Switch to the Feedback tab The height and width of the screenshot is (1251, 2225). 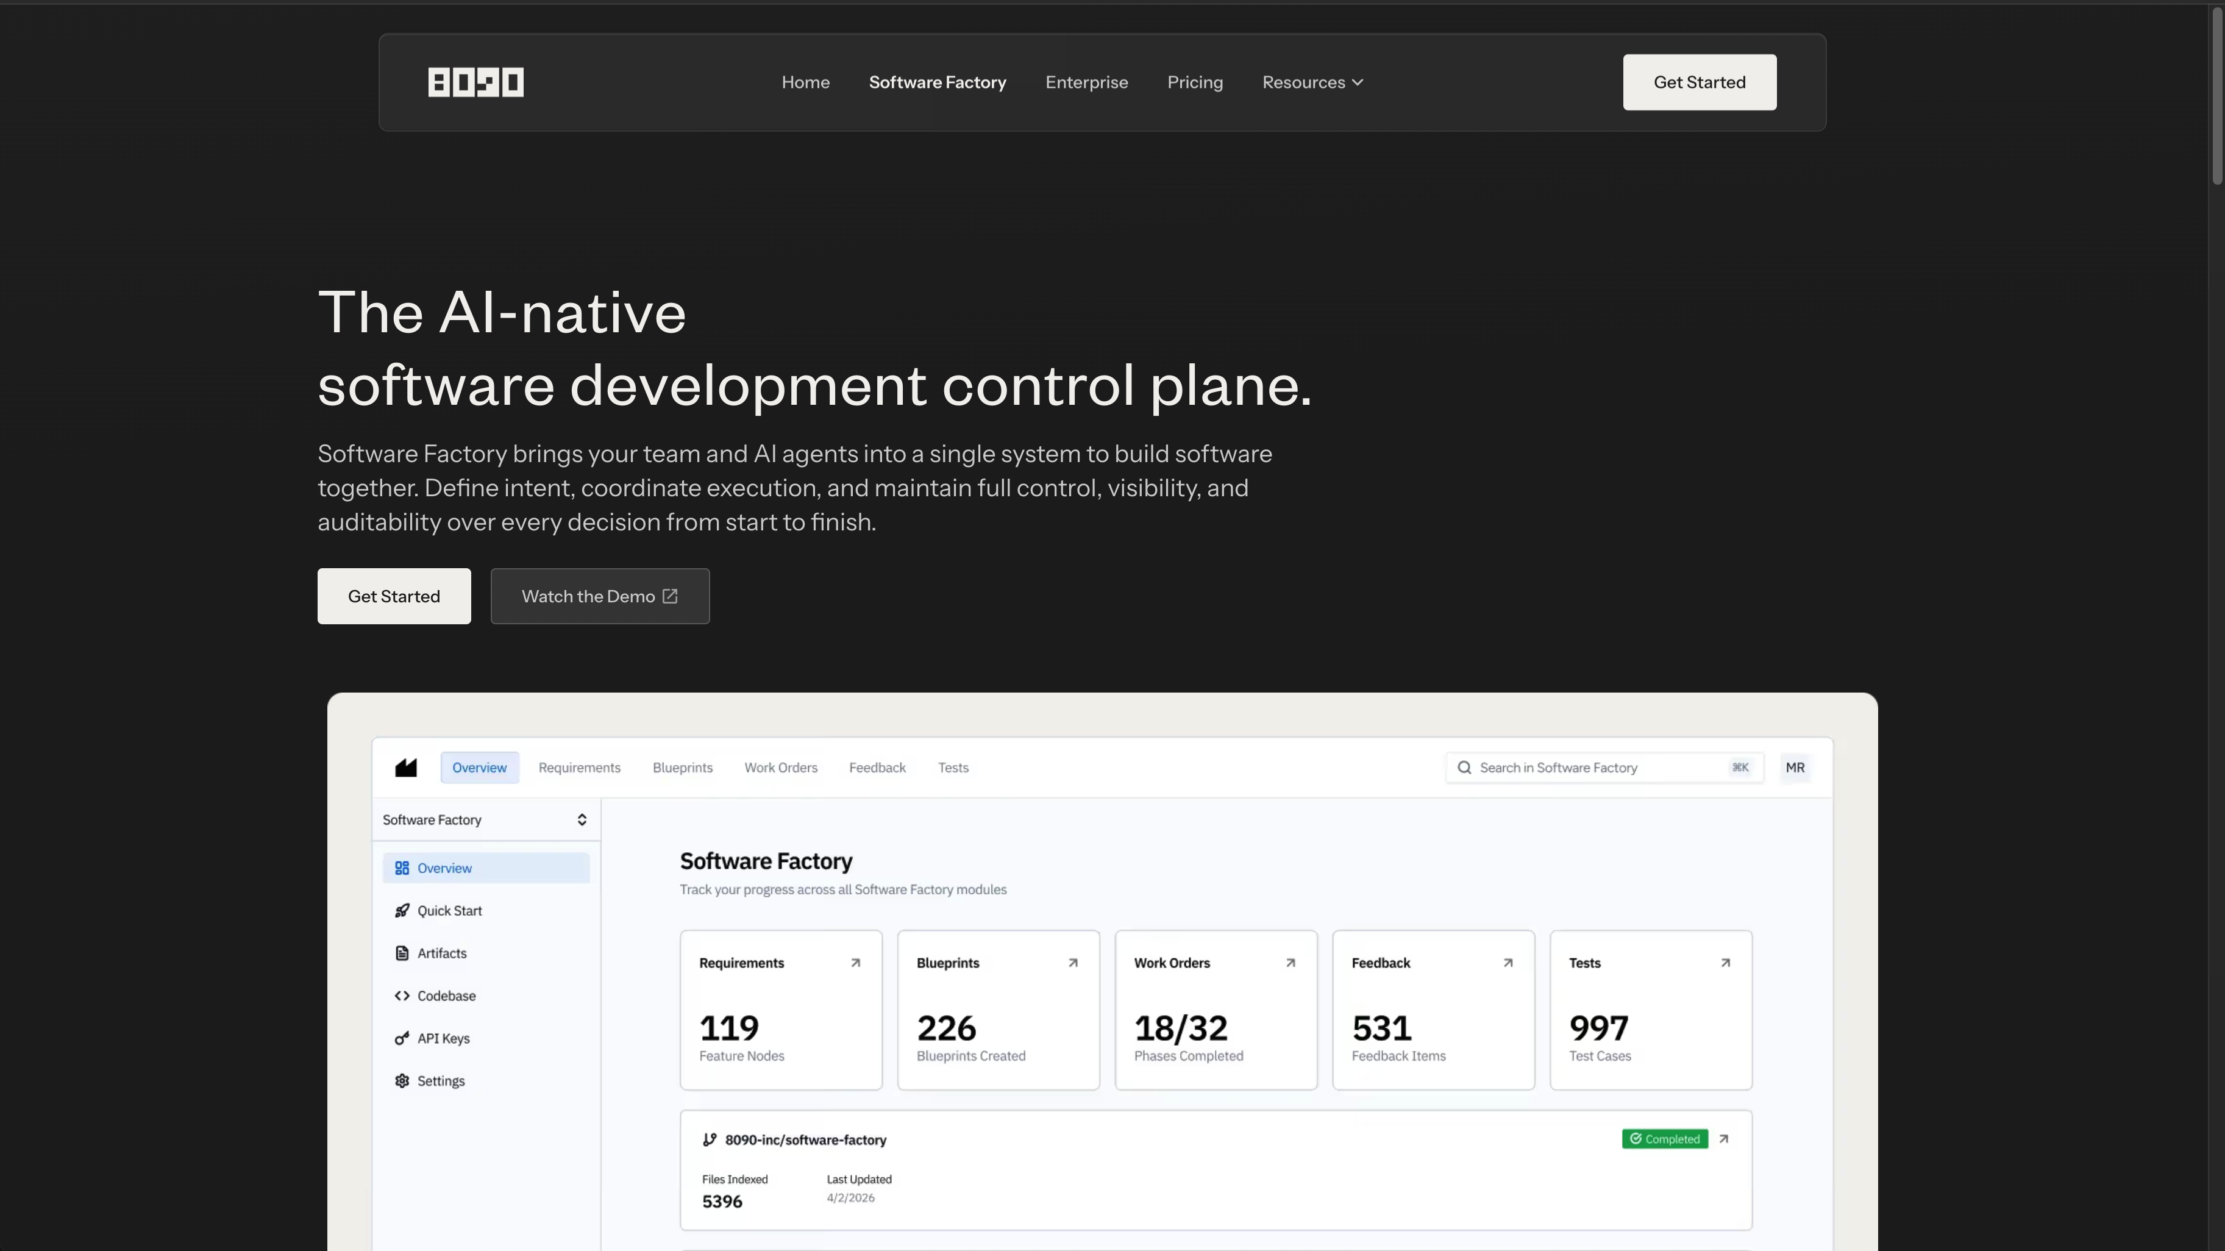pos(877,767)
